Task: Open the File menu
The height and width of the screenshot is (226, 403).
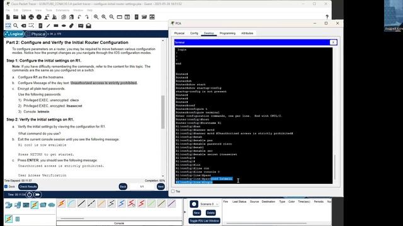Action: tap(8, 10)
